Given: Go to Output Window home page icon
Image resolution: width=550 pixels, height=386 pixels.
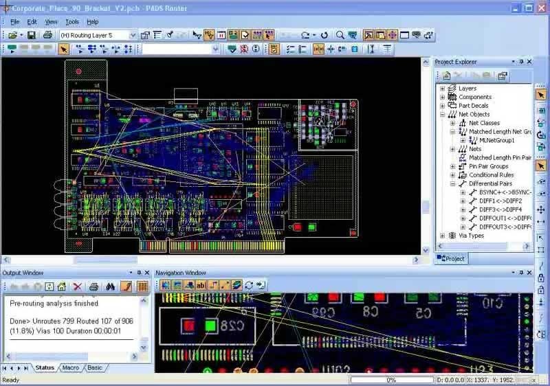Looking at the screenshot, I should tap(62, 287).
